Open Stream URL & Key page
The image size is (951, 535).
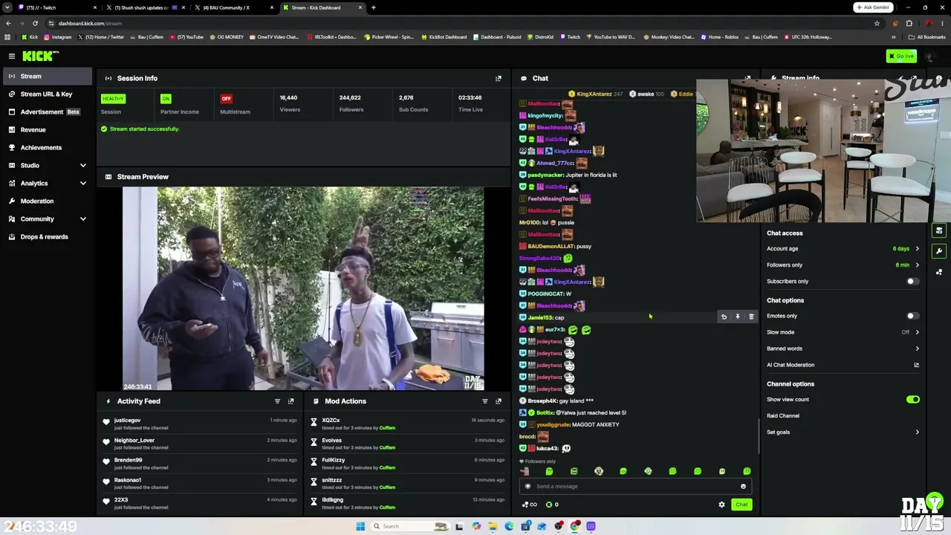coord(46,94)
